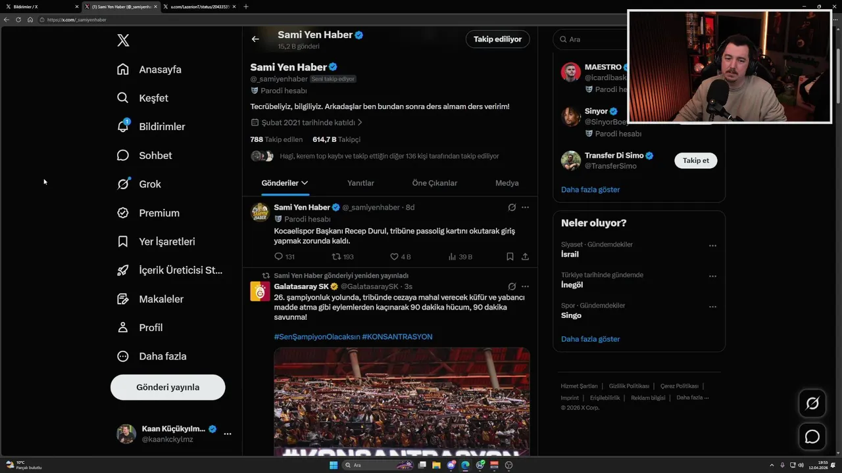This screenshot has width=842, height=473.
Task: Open a new browser tab with plus
Action: click(x=246, y=7)
